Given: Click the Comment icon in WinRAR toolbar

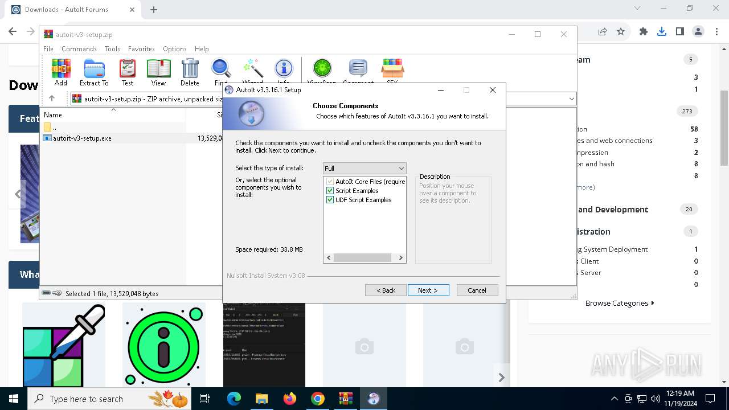Looking at the screenshot, I should click(x=358, y=71).
